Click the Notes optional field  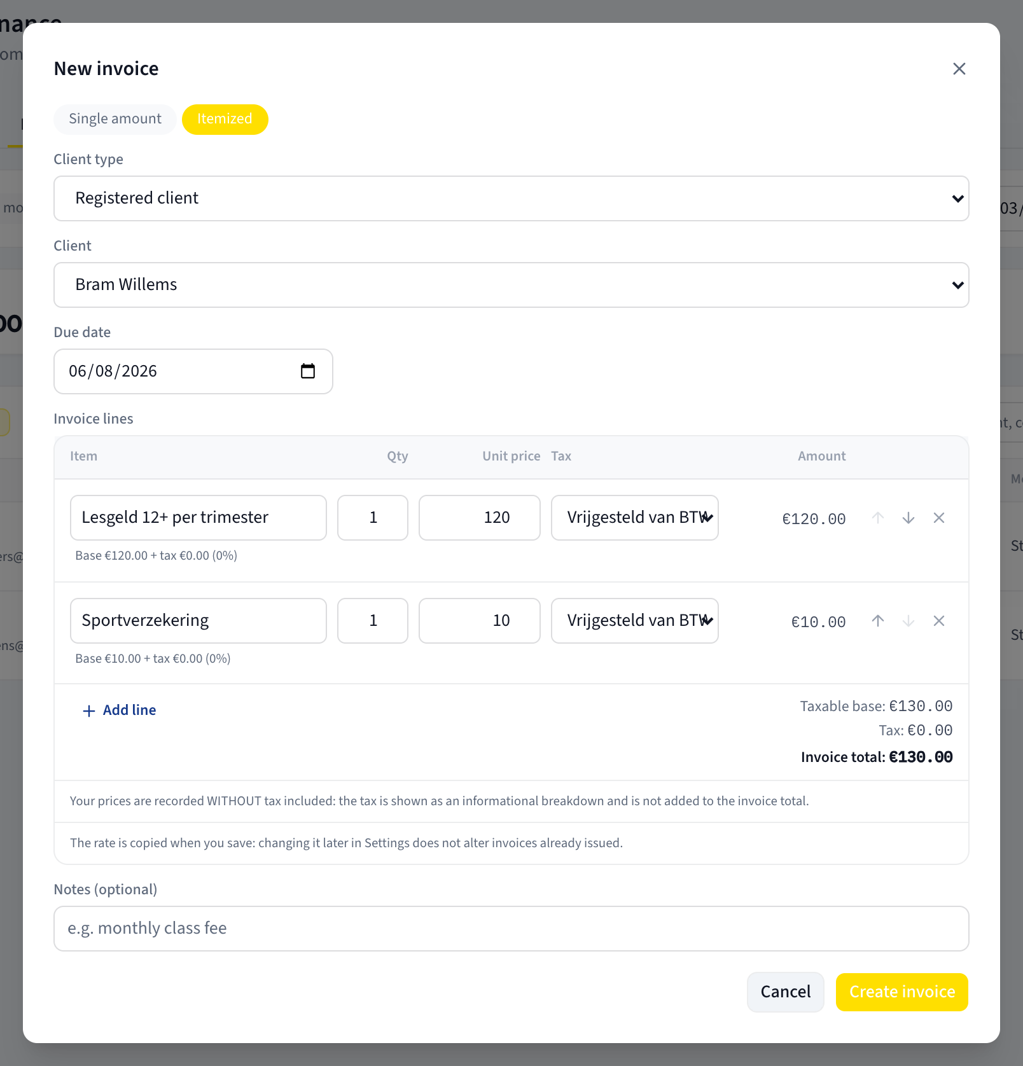tap(511, 929)
